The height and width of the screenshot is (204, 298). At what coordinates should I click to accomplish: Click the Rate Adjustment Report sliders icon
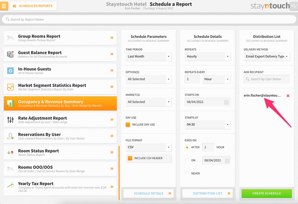point(10,120)
